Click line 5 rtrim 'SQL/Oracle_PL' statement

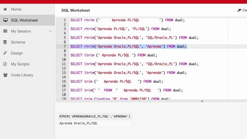tap(134, 38)
